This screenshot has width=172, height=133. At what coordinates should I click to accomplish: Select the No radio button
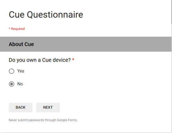pos(11,84)
